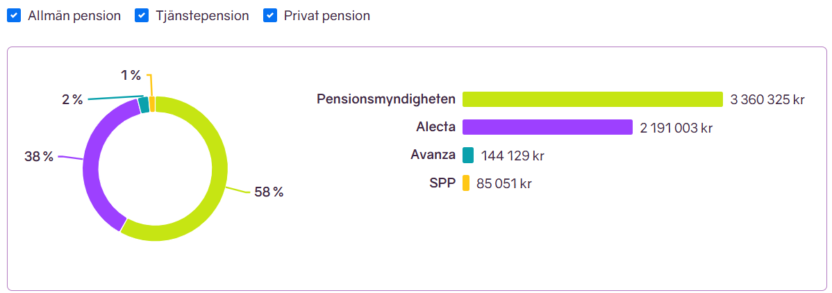Click the green Pensionsmyndigheten bar

click(x=592, y=99)
